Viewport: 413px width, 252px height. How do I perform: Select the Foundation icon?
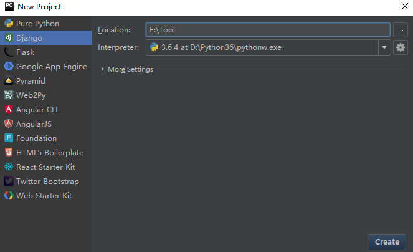9,138
